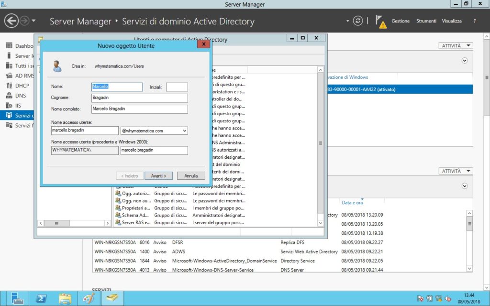Click the Nome input field
The width and height of the screenshot is (490, 306).
tap(117, 87)
